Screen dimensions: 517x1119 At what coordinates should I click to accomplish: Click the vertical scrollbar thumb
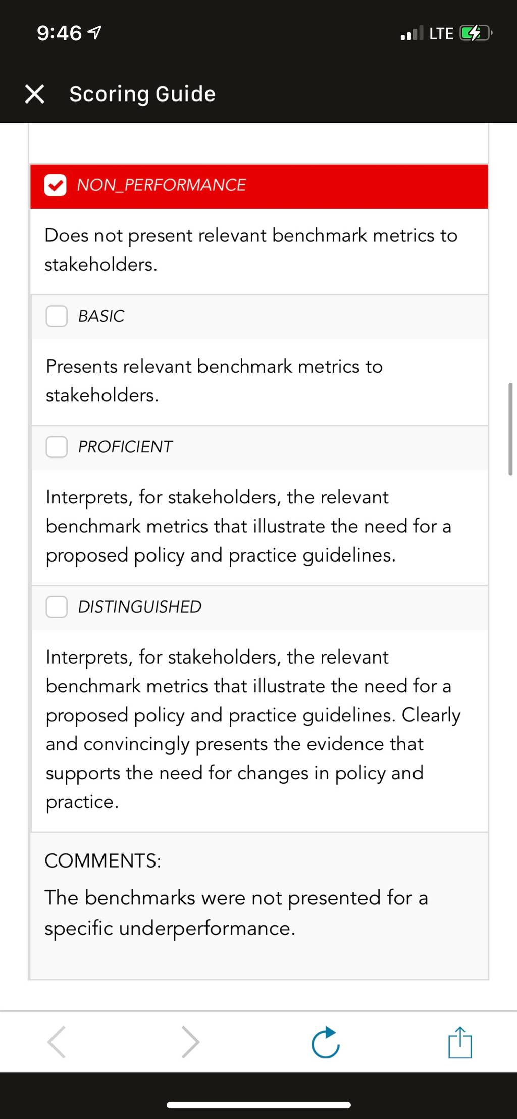pyautogui.click(x=510, y=429)
